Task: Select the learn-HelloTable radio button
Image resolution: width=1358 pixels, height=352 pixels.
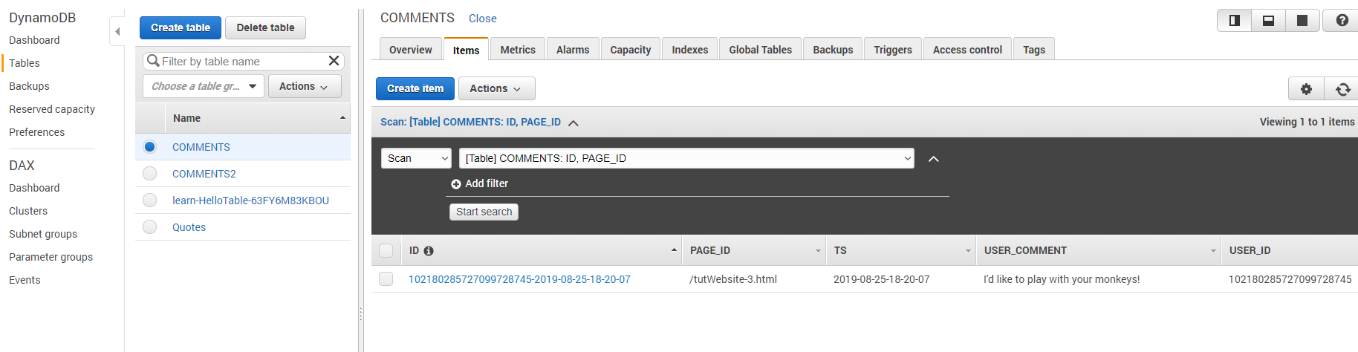Action: [x=150, y=201]
